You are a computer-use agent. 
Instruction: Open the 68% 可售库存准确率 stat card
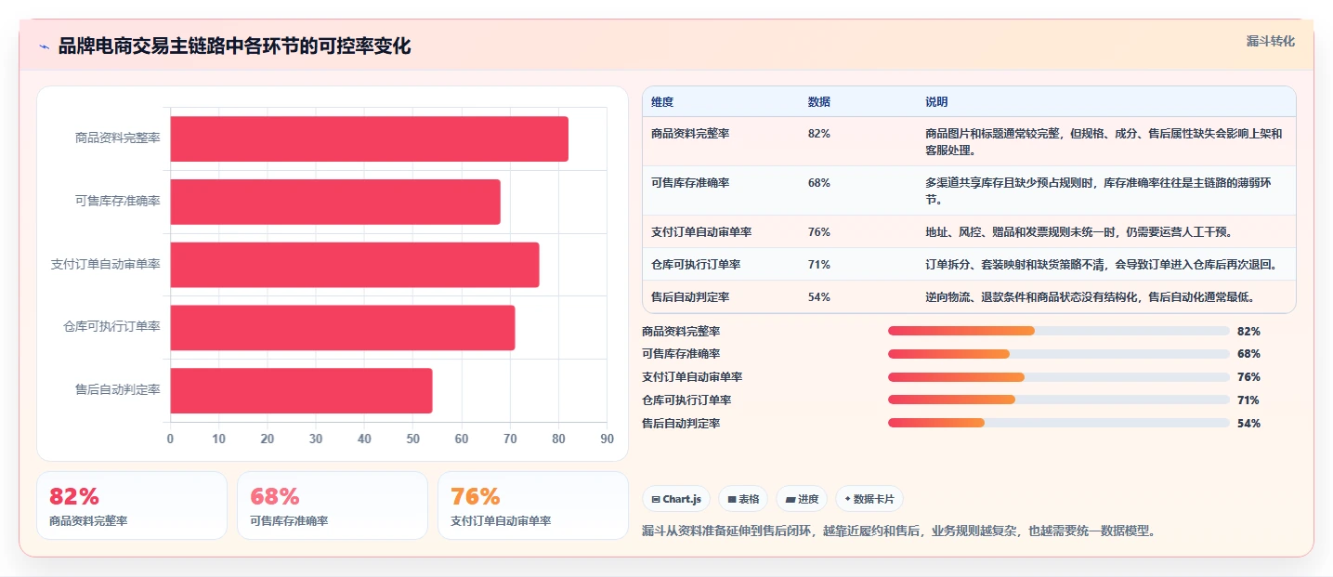(x=333, y=505)
